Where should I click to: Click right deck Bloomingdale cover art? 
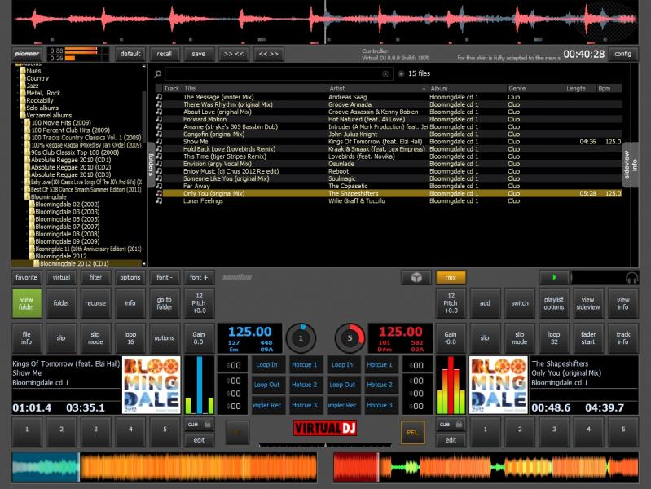(499, 385)
